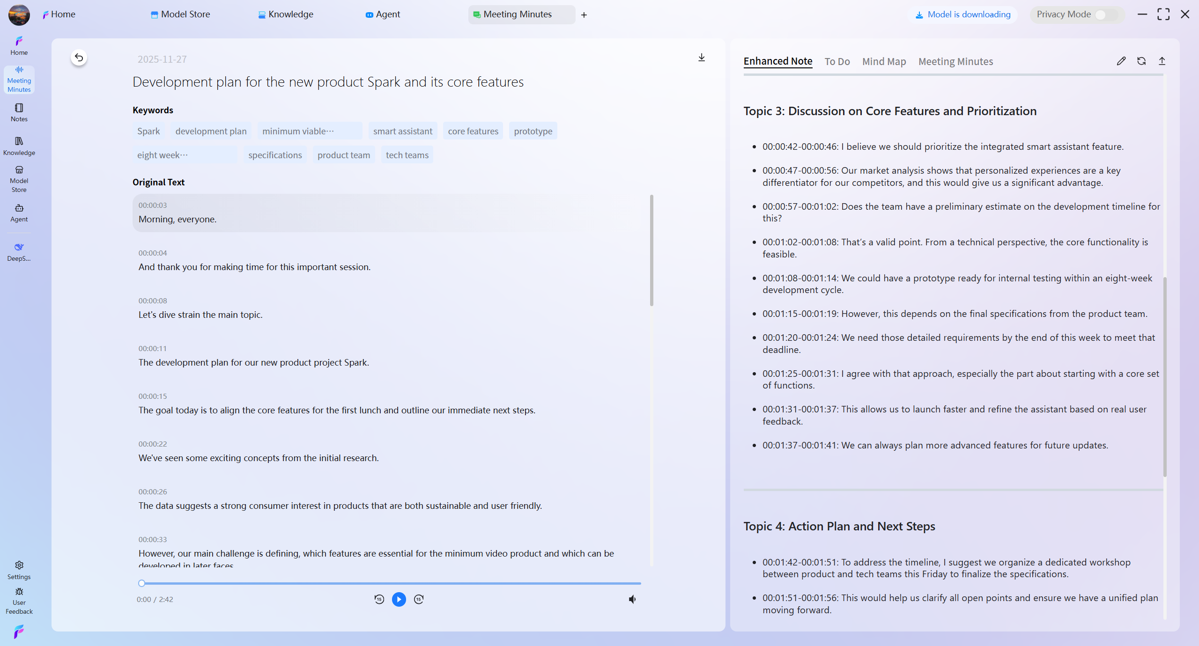Image resolution: width=1199 pixels, height=646 pixels.
Task: Regenerate the note with the refresh icon
Action: [1142, 61]
